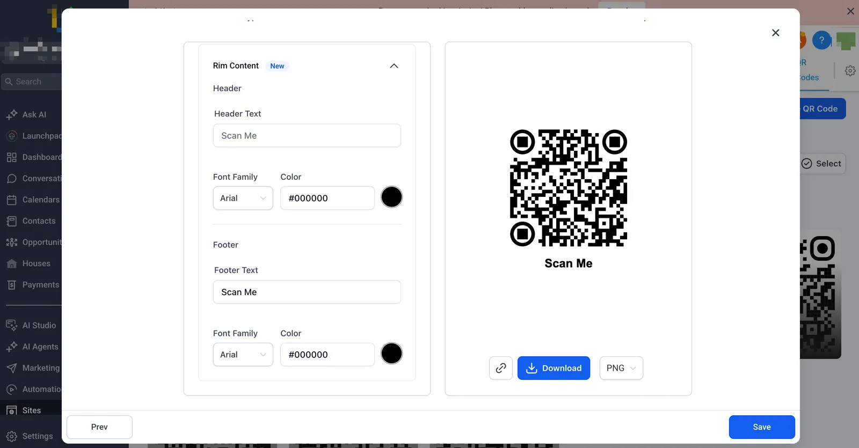The height and width of the screenshot is (448, 859).
Task: Open the header black color swatch
Action: (x=391, y=197)
